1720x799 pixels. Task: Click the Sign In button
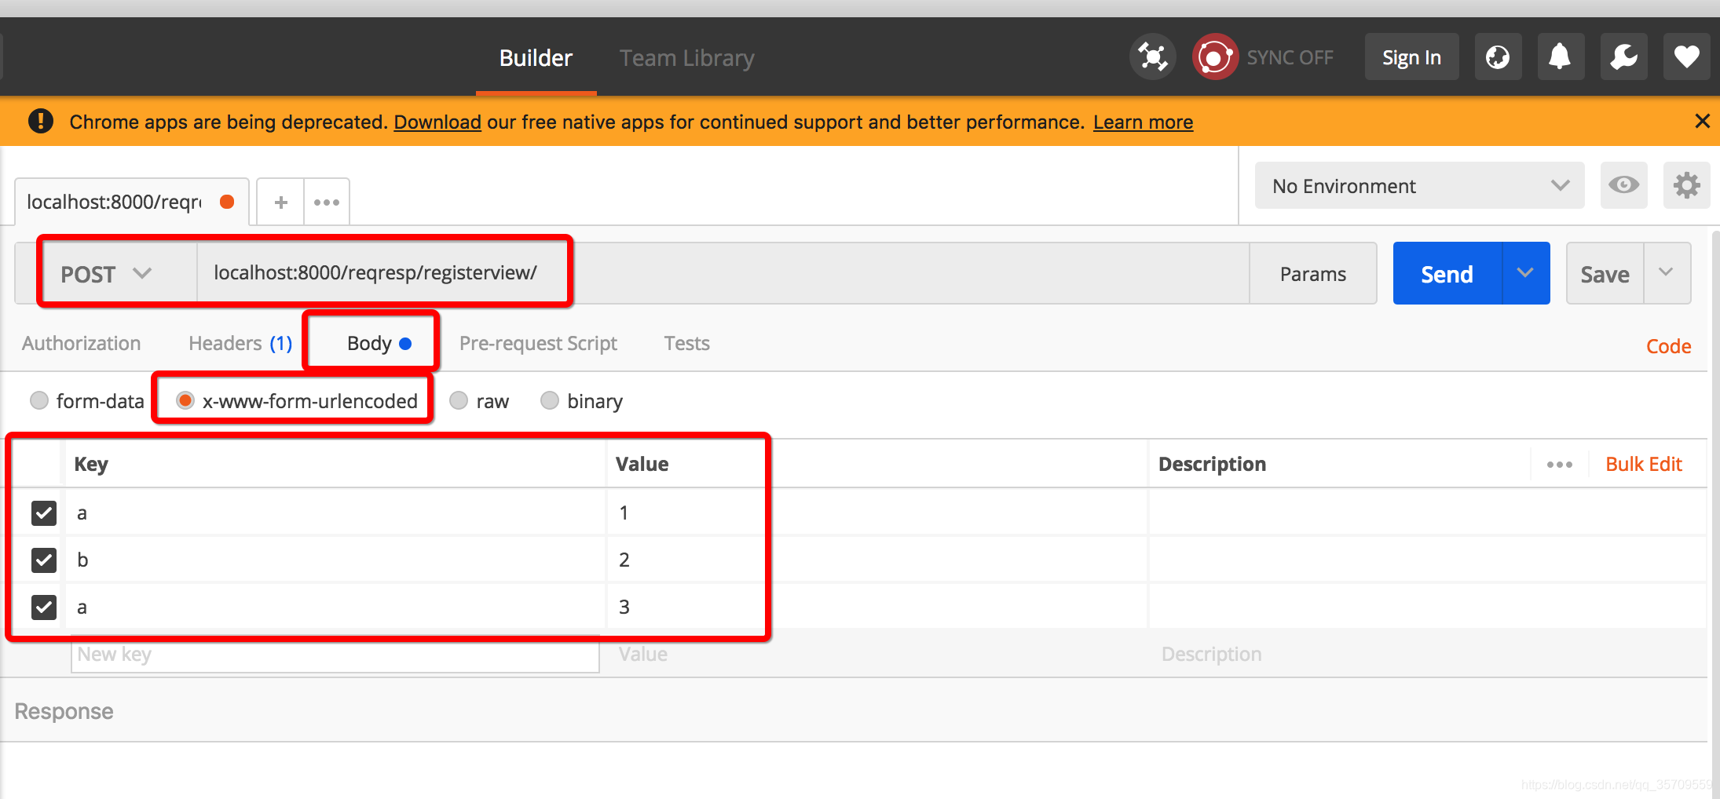tap(1411, 57)
